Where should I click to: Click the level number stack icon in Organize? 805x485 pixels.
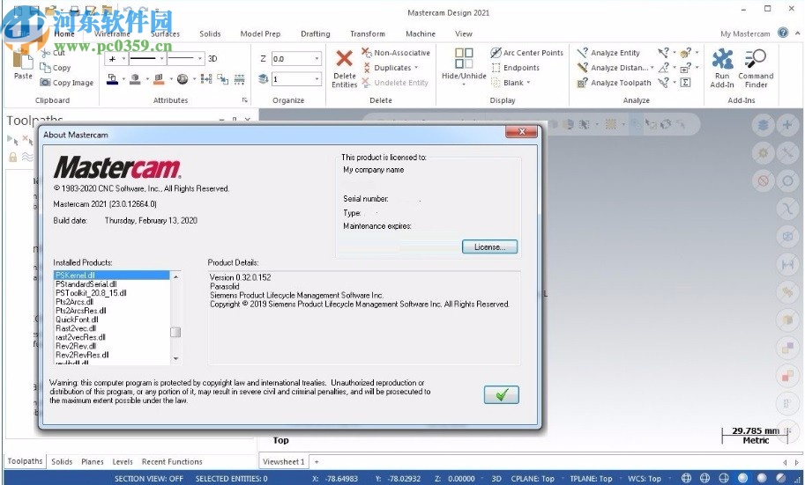[x=264, y=79]
